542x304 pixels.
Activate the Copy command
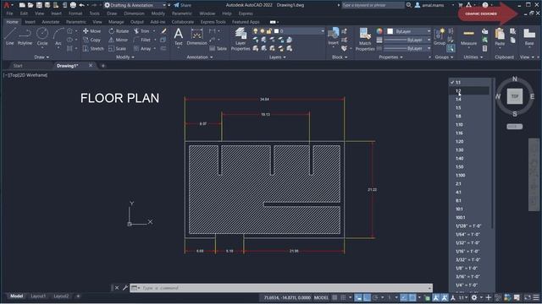pos(92,40)
